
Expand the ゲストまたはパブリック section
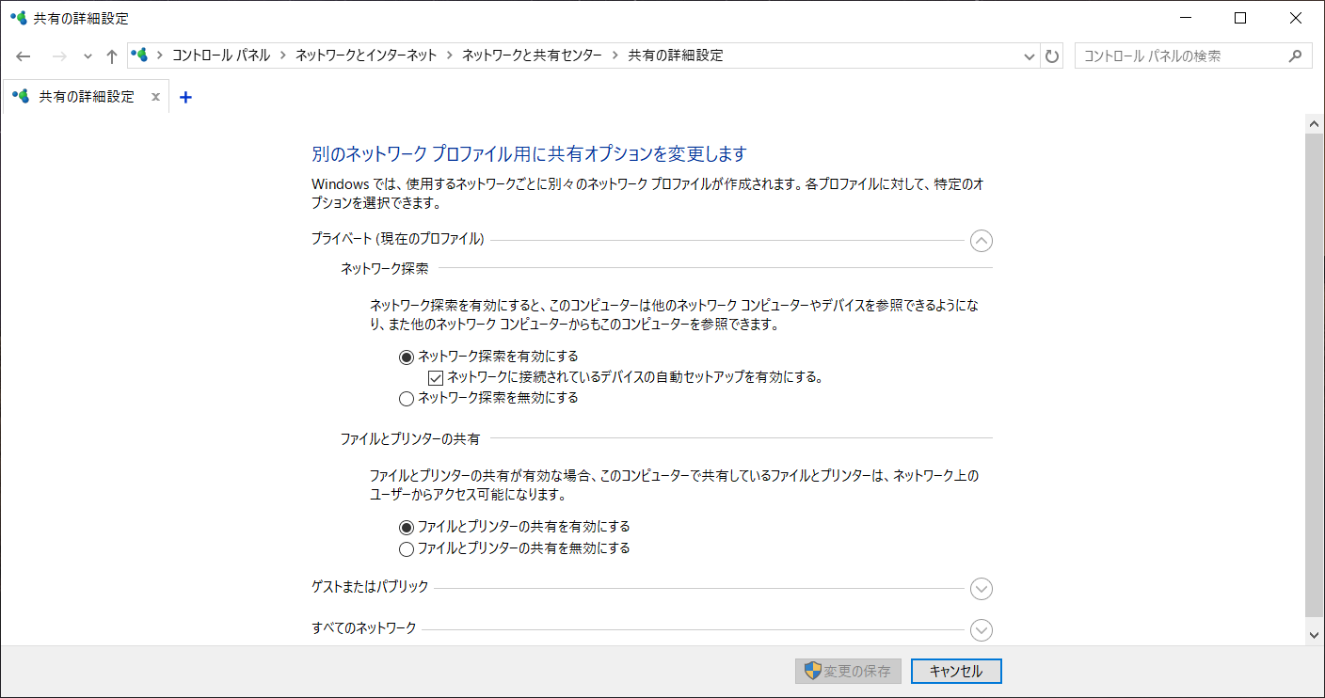[981, 589]
